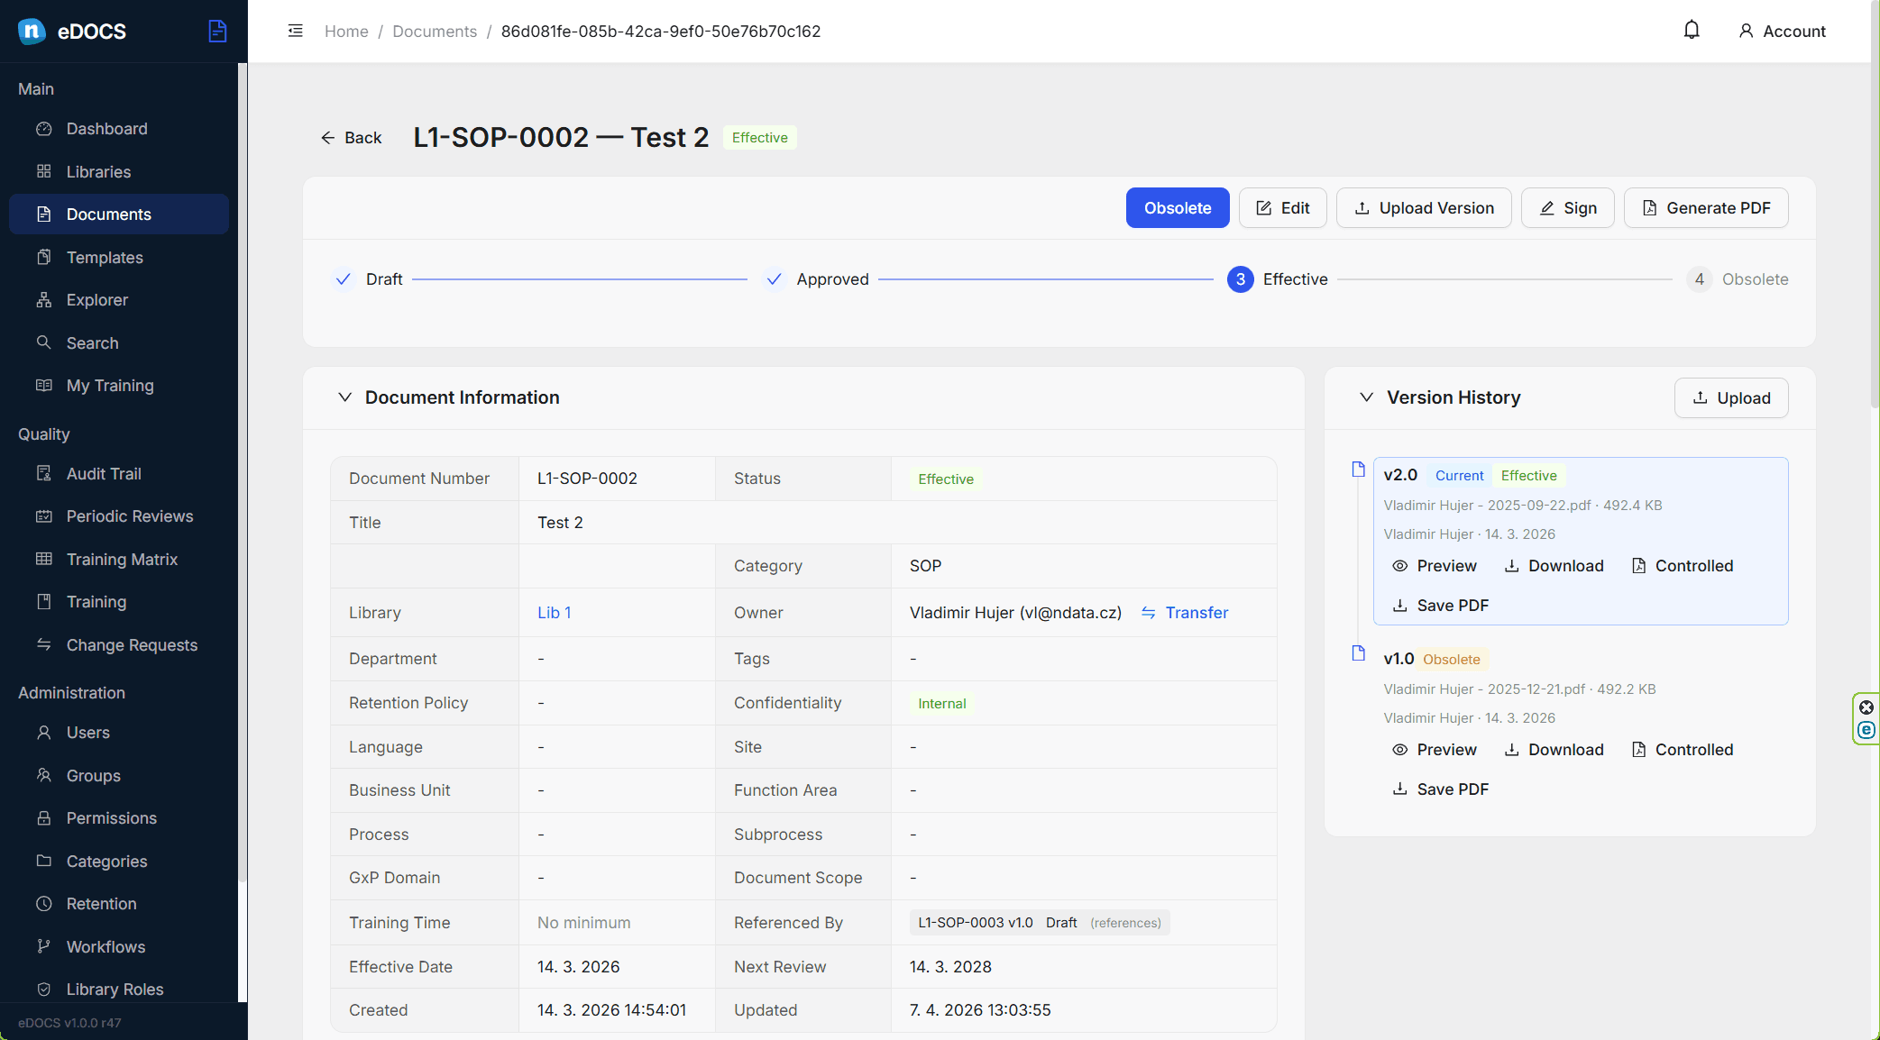Click Upload in Version History
1880x1040 pixels.
pos(1731,397)
